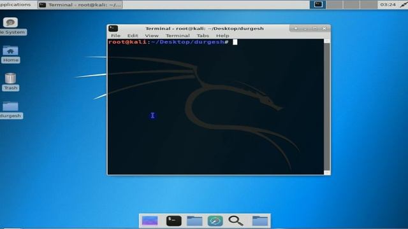Open the last folder icon in dock
This screenshot has height=229, width=408.
pyautogui.click(x=260, y=221)
